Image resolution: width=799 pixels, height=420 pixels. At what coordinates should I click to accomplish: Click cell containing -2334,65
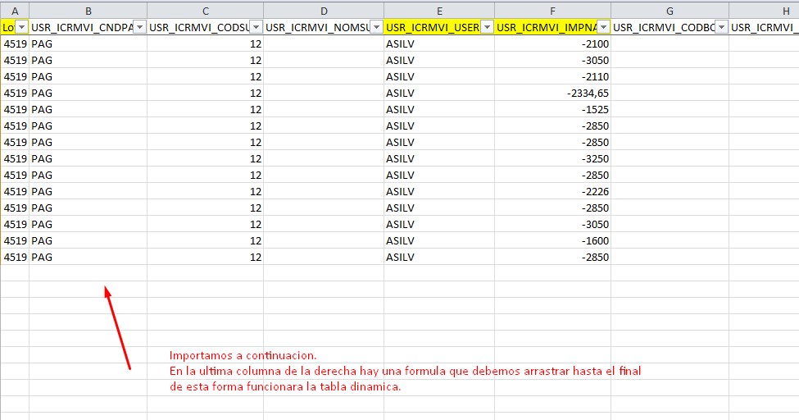(x=552, y=93)
